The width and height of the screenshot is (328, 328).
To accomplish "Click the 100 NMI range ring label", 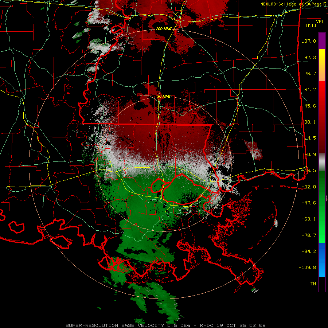I will coord(164,29).
